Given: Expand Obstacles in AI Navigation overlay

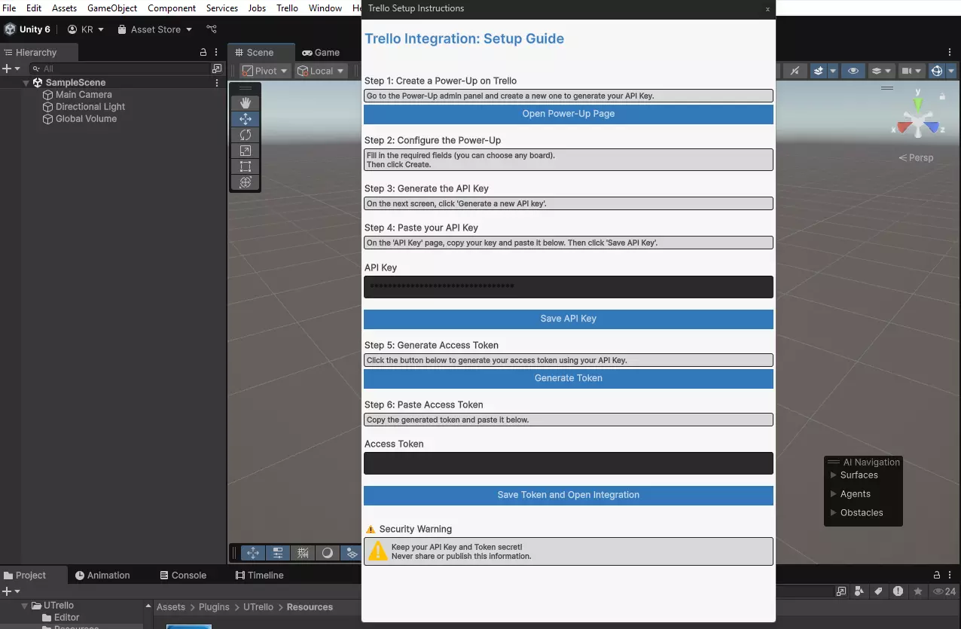Looking at the screenshot, I should pos(833,513).
